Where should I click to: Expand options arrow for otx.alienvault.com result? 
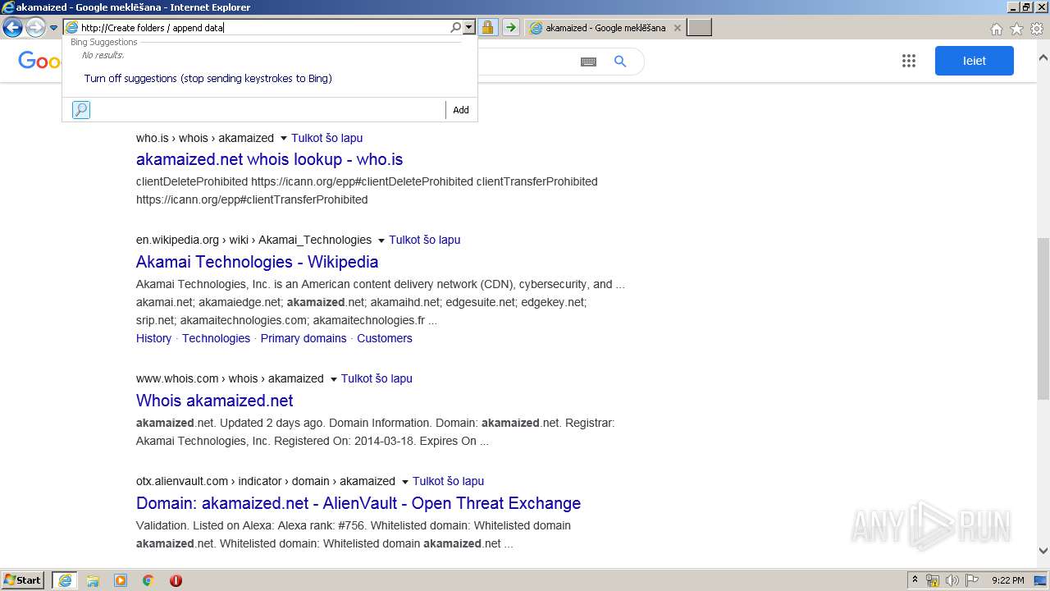pos(404,482)
